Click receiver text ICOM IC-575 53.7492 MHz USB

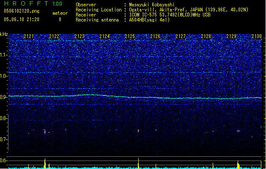pyautogui.click(x=170, y=15)
